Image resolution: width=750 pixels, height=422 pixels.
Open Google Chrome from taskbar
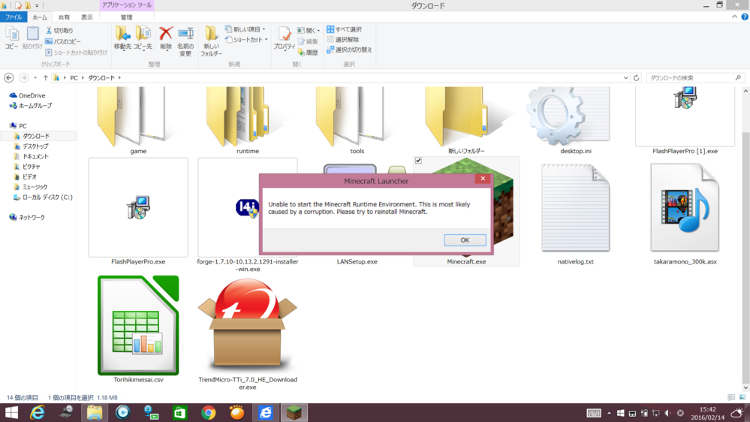(x=208, y=412)
